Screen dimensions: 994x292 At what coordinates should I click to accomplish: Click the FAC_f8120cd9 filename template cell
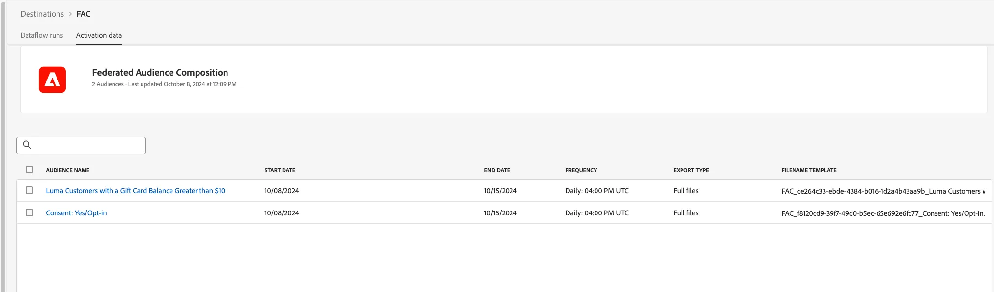[x=883, y=213]
